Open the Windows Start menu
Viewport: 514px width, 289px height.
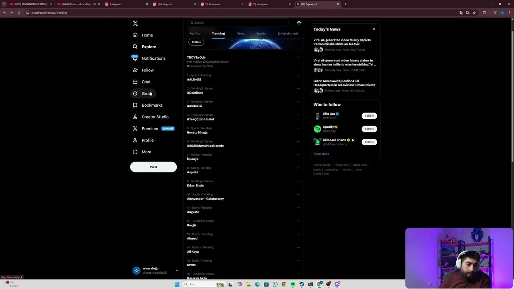point(177,284)
